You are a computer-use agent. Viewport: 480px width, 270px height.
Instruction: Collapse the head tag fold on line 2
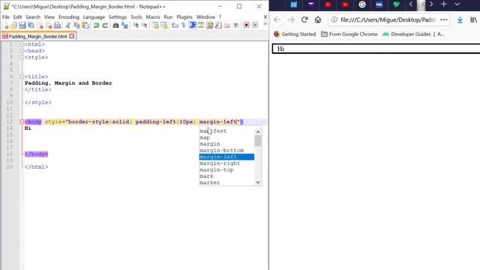point(22,51)
